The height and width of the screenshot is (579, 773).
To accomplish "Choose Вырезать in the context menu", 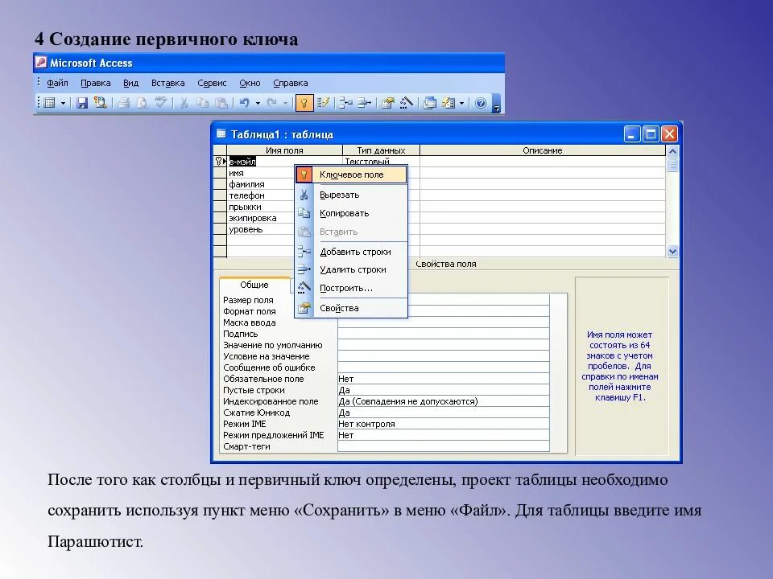I will [x=351, y=195].
